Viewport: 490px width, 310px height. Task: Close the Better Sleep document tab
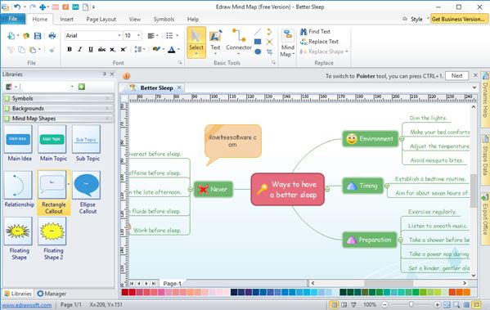179,88
